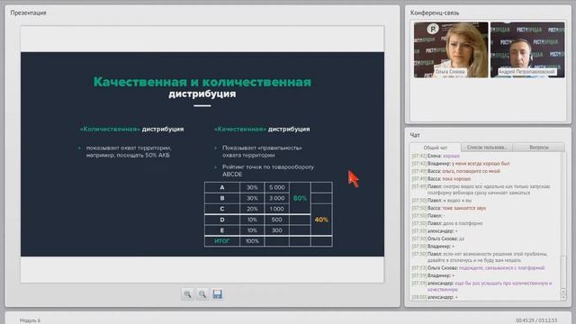Click Васса's message пока хорошо

click(x=456, y=179)
